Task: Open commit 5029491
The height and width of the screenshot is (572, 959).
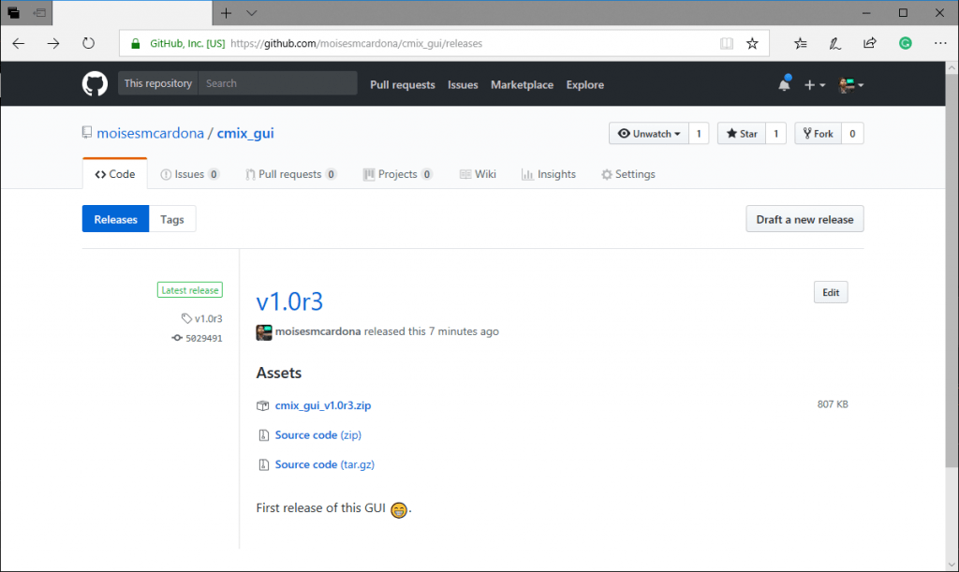Action: pos(204,338)
